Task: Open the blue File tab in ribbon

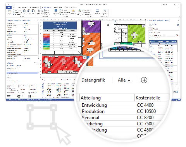Action: point(9,7)
